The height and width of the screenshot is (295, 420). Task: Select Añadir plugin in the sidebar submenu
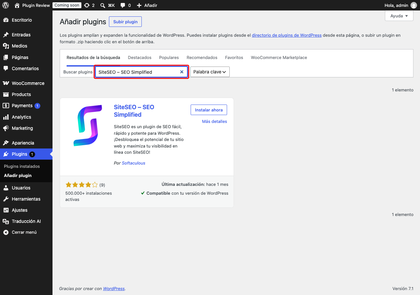coord(18,176)
